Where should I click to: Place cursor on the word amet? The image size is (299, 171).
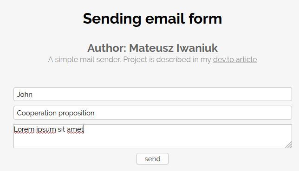pos(75,129)
